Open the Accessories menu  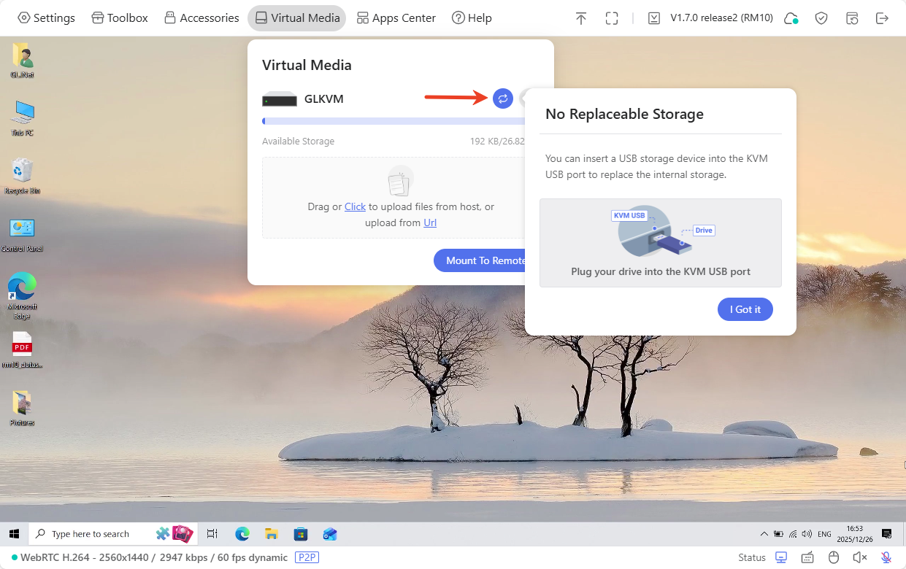[201, 18]
